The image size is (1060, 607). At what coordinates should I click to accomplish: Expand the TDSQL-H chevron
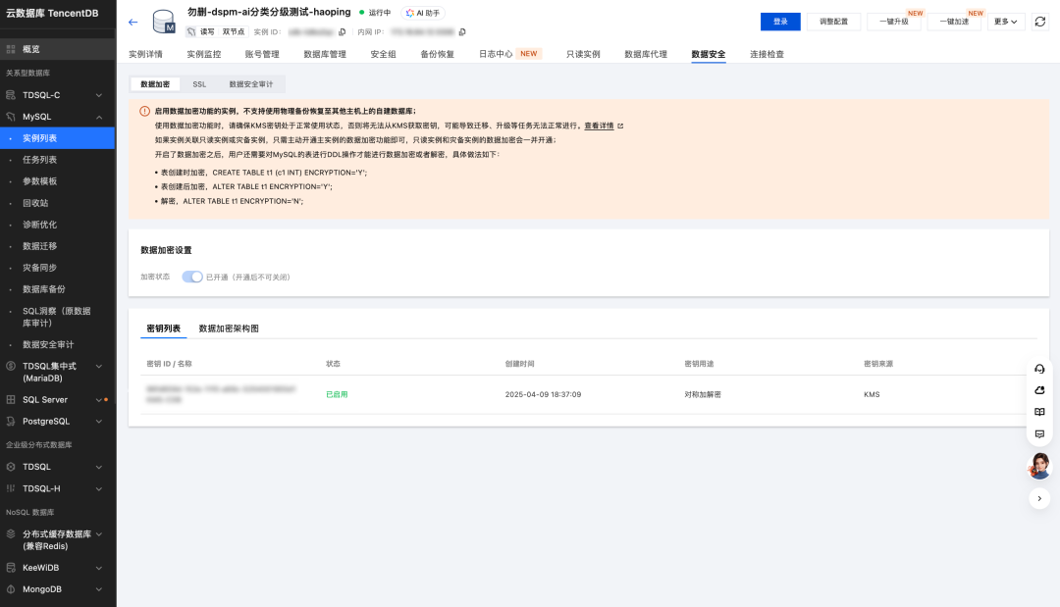click(99, 488)
